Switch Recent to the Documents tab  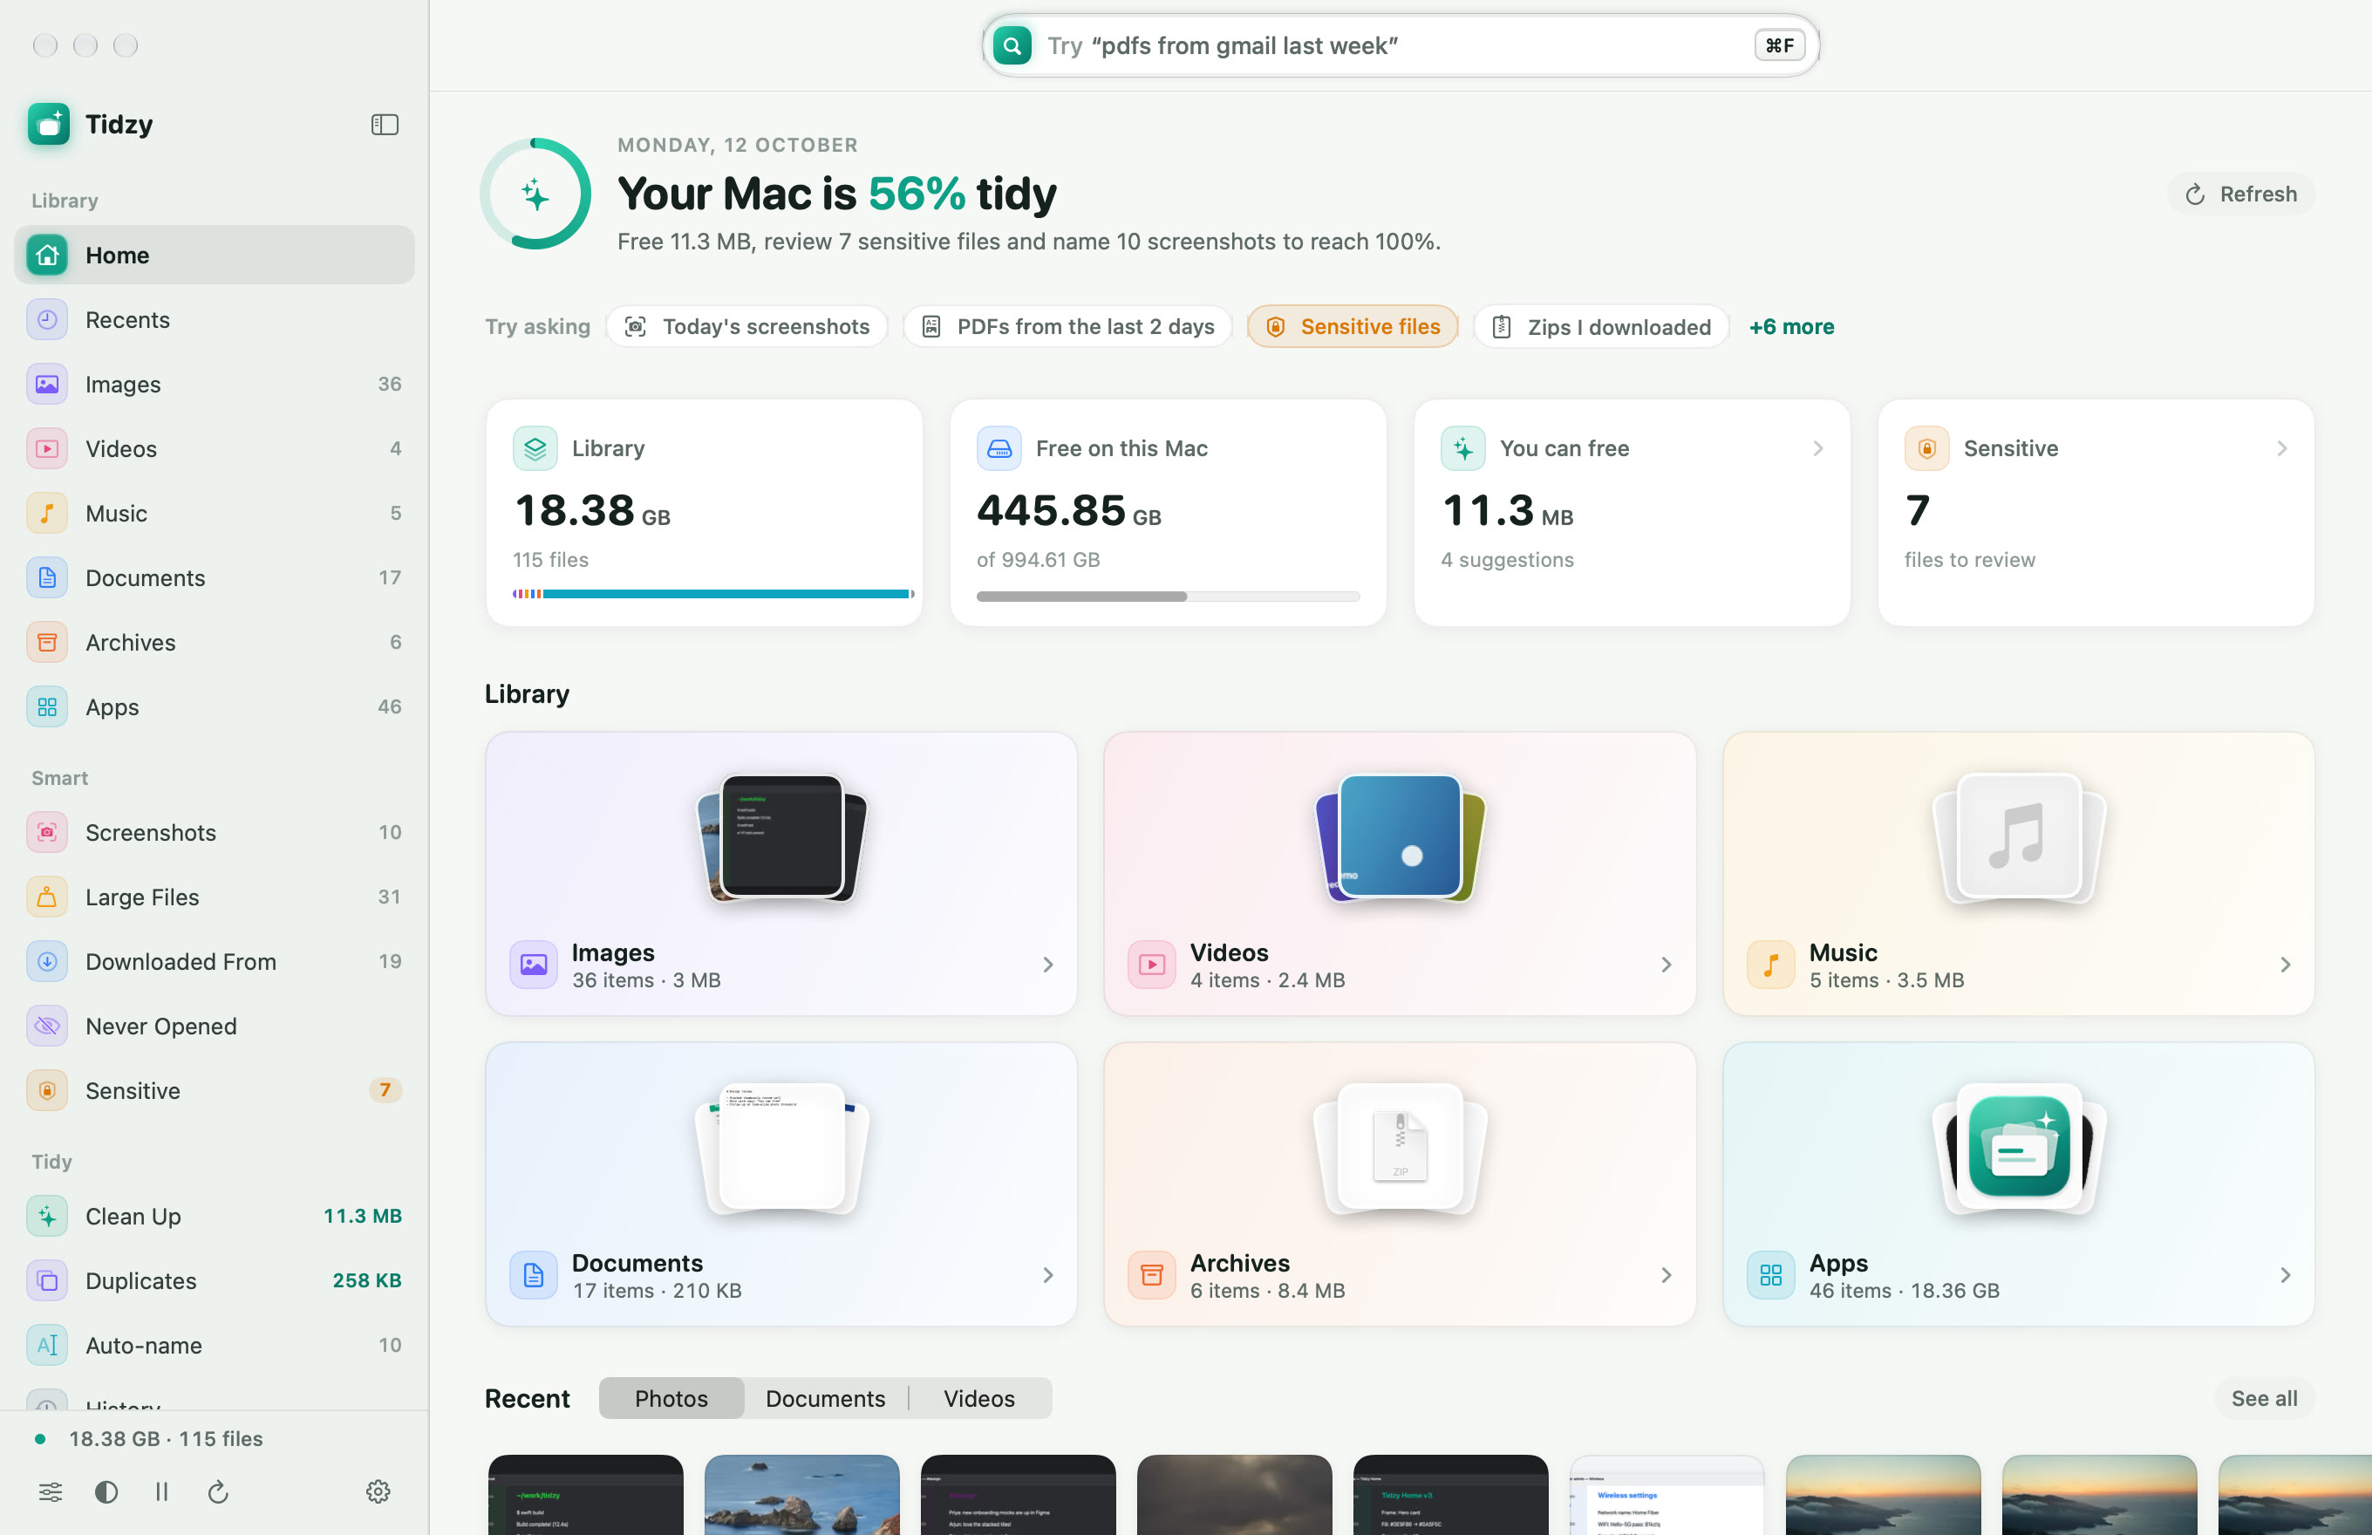(x=825, y=1398)
